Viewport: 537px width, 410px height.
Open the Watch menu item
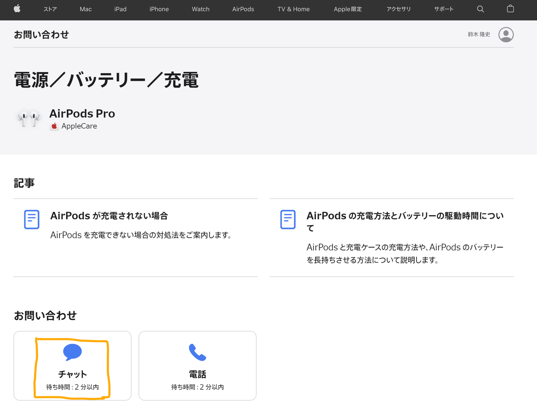(201, 9)
